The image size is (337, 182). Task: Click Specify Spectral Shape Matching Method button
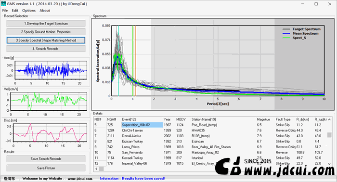tap(46, 40)
